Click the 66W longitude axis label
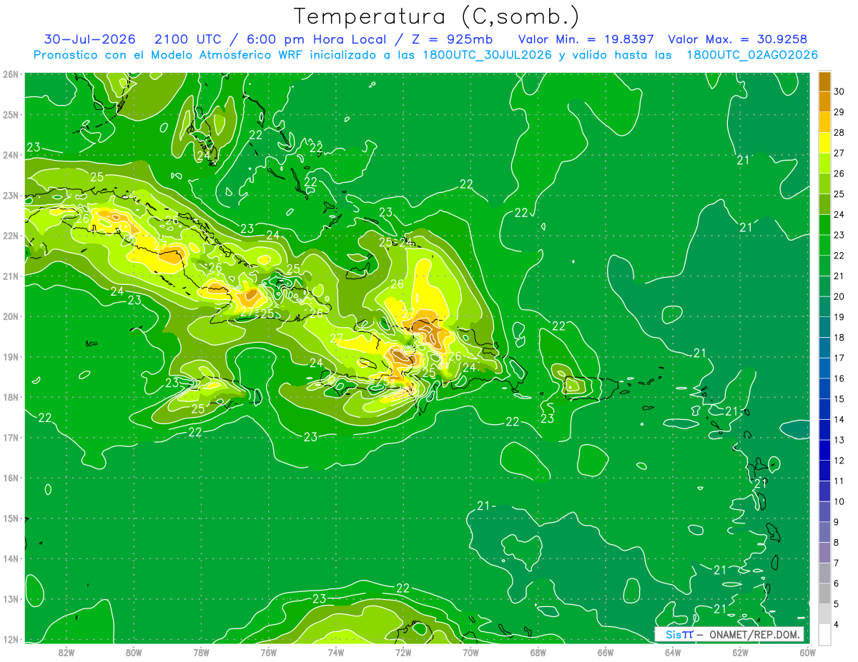The width and height of the screenshot is (858, 662). 606,652
